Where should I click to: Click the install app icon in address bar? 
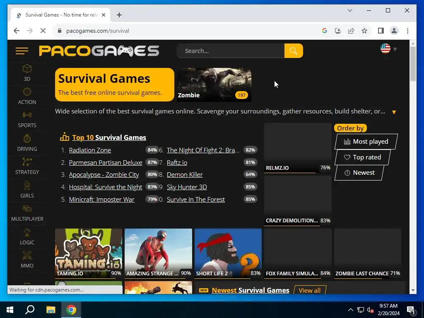[x=338, y=31]
